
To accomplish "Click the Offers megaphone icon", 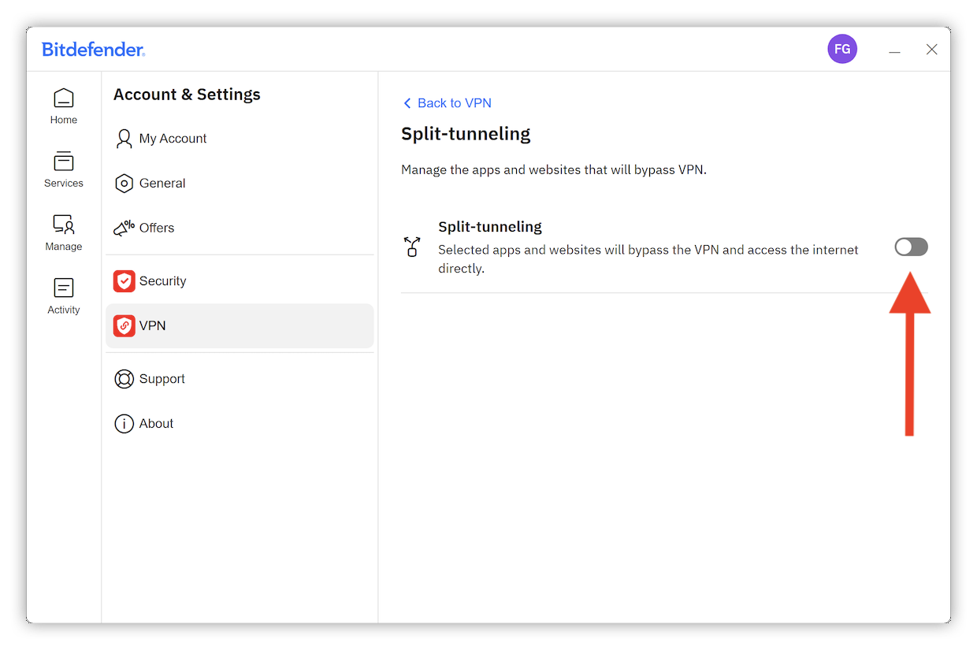I will (x=124, y=228).
